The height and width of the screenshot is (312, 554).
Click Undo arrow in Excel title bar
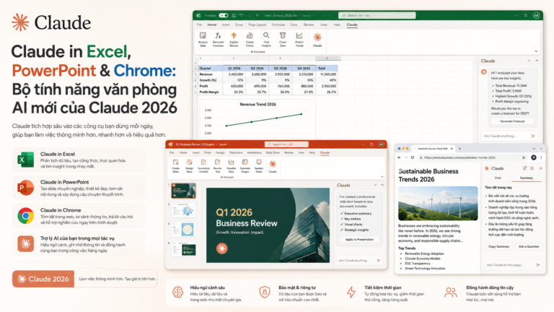pyautogui.click(x=241, y=16)
